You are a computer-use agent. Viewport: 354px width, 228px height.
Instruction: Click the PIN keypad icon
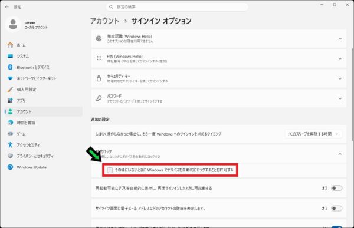point(99,58)
